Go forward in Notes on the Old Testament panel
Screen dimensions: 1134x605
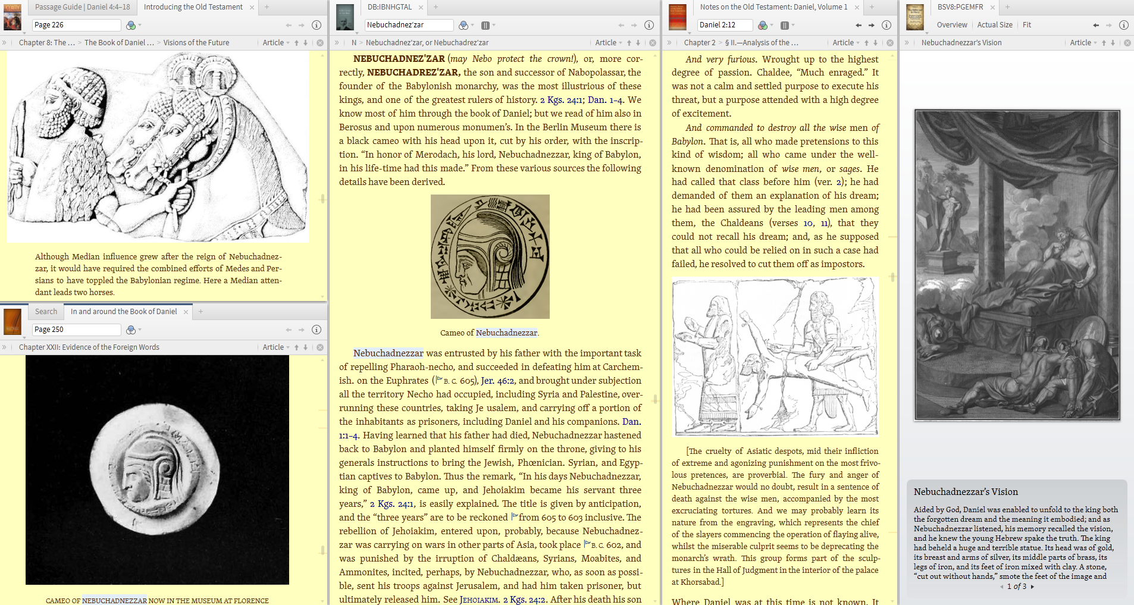872,25
